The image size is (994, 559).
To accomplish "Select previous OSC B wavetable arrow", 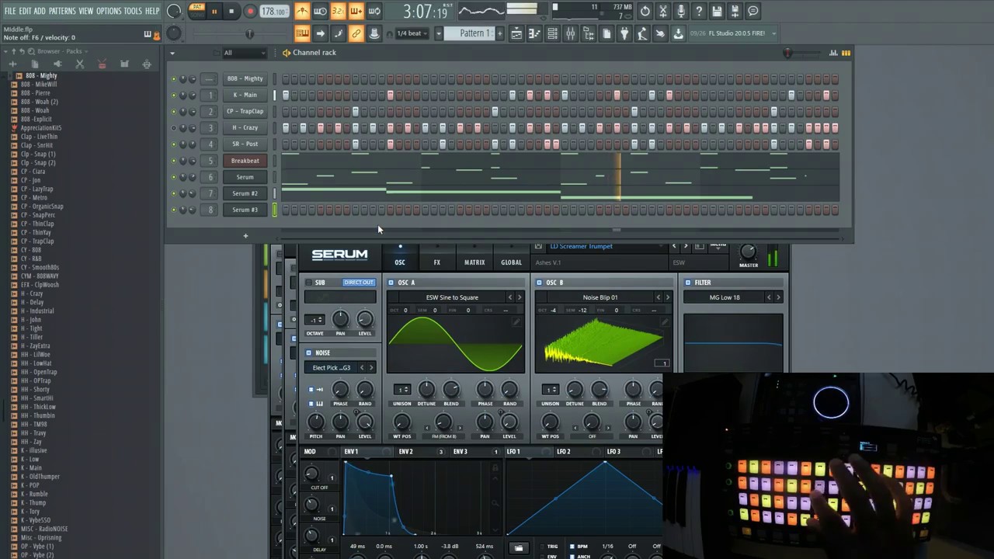I will coord(659,297).
